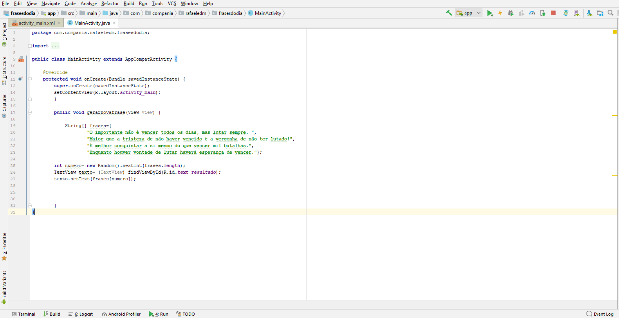Viewport: 619px width, 318px height.
Task: Open the TODO tool window
Action: point(186,314)
